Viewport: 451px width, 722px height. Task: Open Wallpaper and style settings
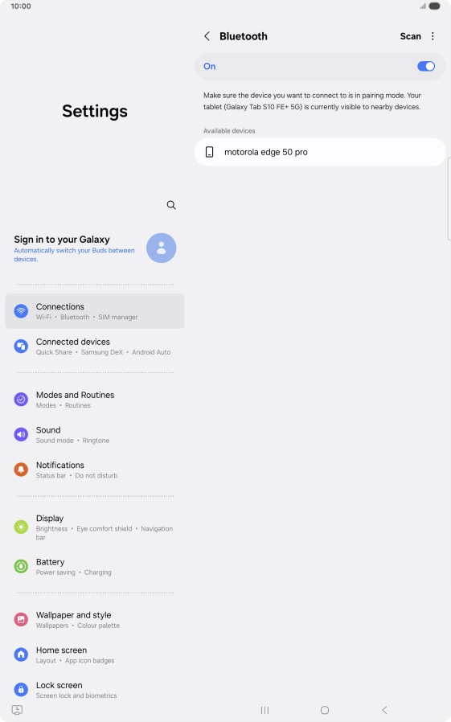tap(95, 620)
